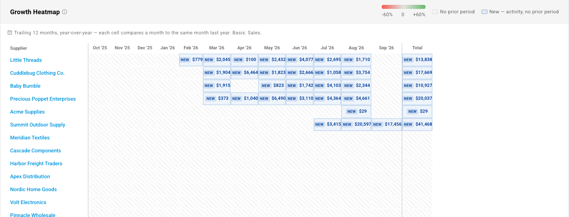
Task: Select the $779 cell for Little Threads
Action: coord(191,60)
